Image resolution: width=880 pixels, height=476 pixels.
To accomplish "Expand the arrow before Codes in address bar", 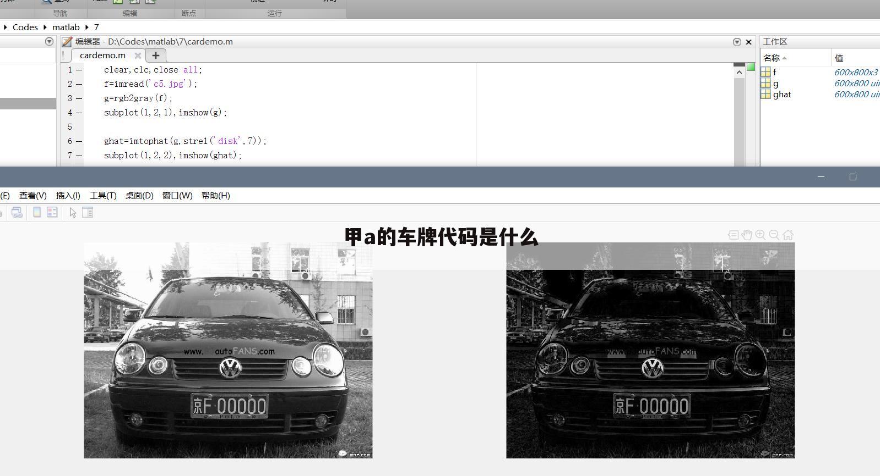I will 5,27.
